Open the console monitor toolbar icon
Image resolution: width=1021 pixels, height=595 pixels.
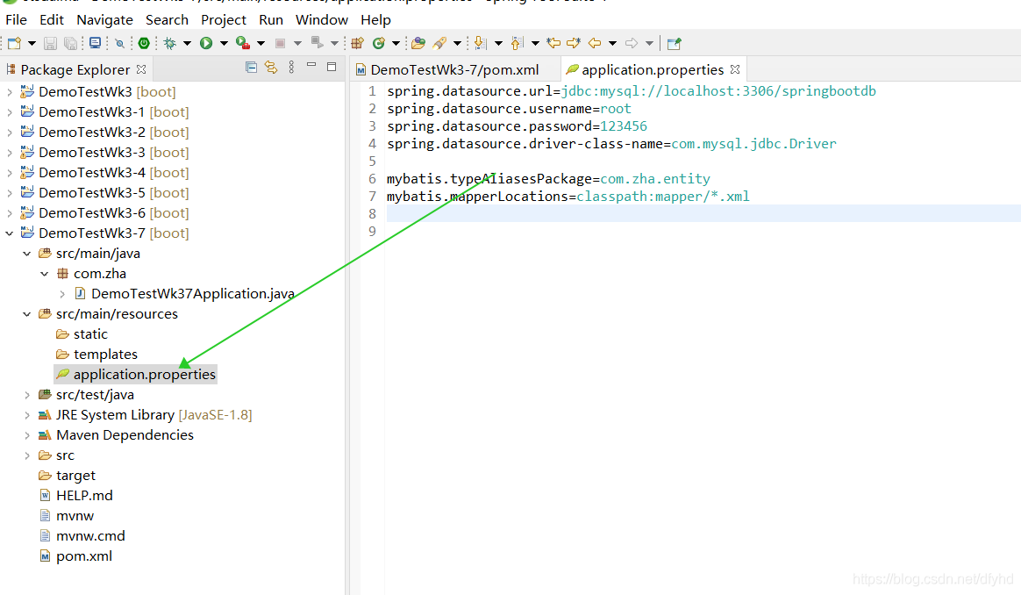coord(95,44)
